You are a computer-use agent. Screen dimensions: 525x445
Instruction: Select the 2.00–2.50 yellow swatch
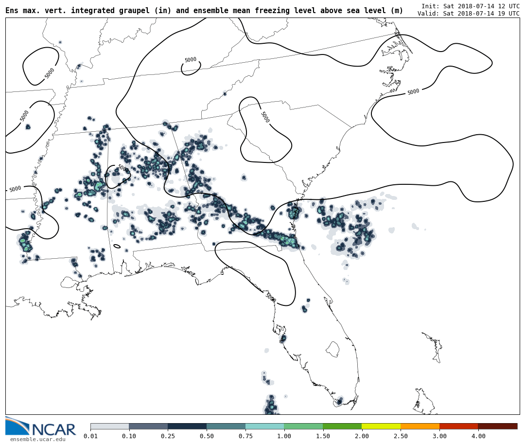[381, 426]
